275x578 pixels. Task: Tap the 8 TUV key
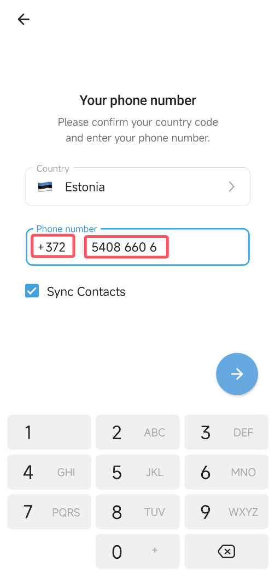[138, 512]
